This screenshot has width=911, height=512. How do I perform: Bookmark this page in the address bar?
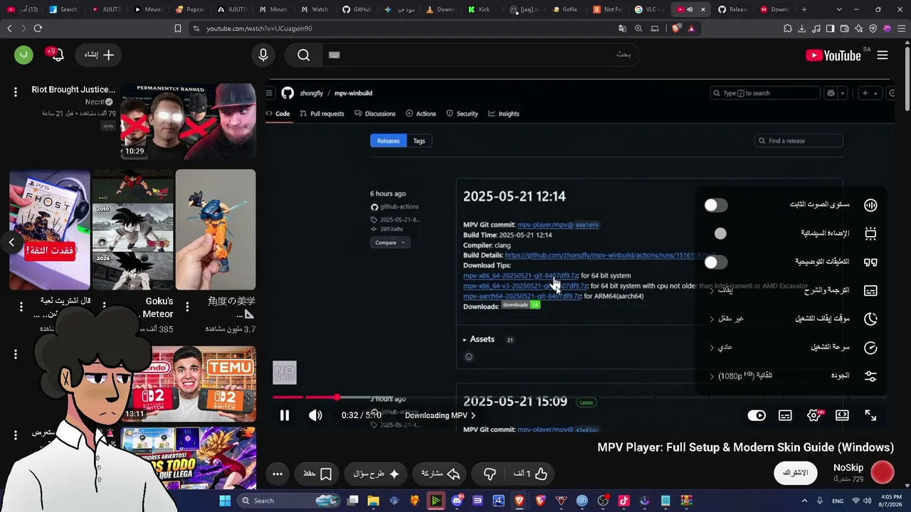178,28
